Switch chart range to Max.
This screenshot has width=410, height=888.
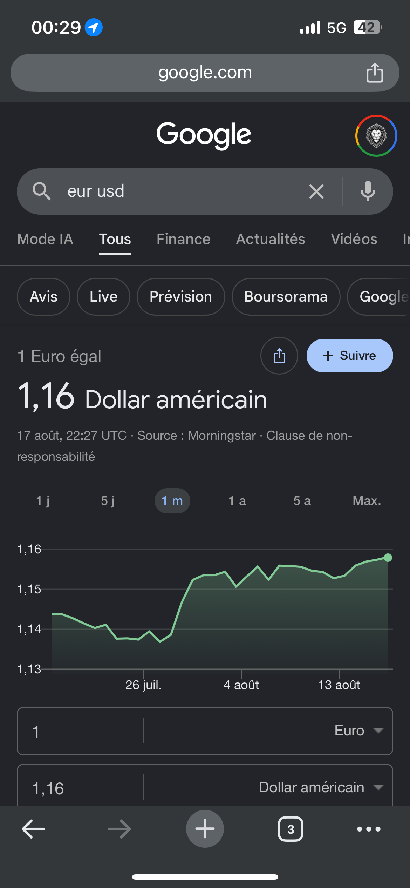(367, 501)
